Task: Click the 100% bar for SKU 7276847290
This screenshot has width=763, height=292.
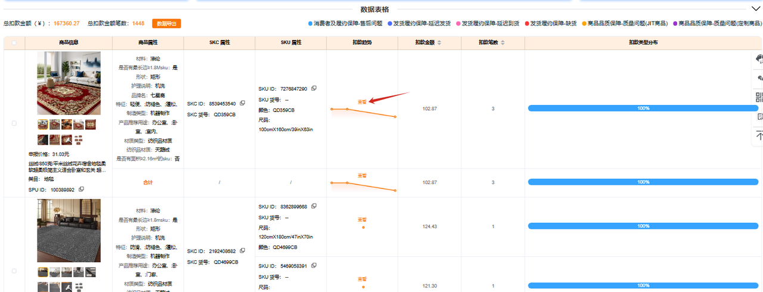Action: (643, 108)
